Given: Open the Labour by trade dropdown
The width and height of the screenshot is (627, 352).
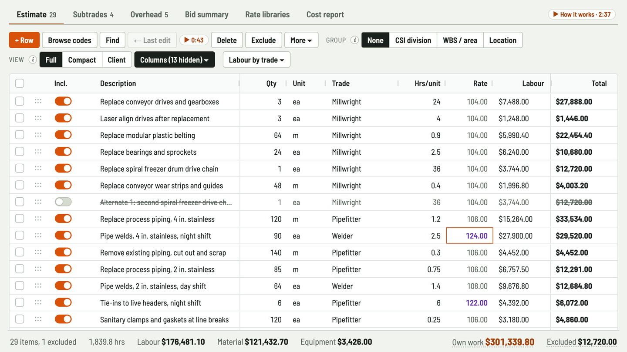Looking at the screenshot, I should tap(256, 60).
